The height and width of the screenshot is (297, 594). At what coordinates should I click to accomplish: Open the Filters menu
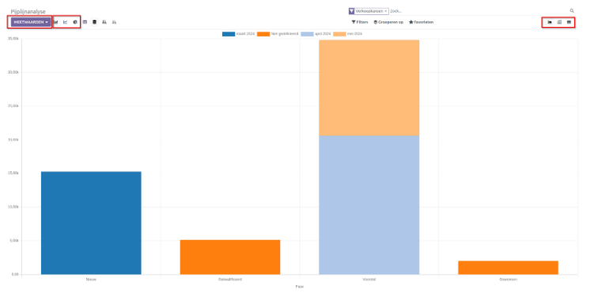click(x=360, y=22)
